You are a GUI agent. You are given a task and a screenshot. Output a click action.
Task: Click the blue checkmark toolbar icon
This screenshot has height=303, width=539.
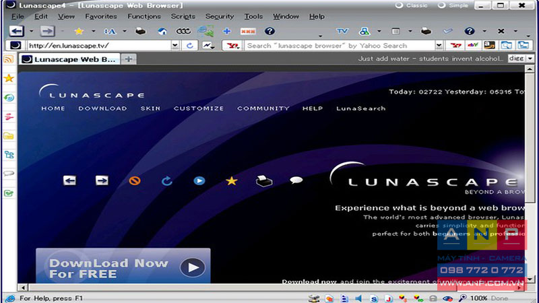click(x=447, y=31)
